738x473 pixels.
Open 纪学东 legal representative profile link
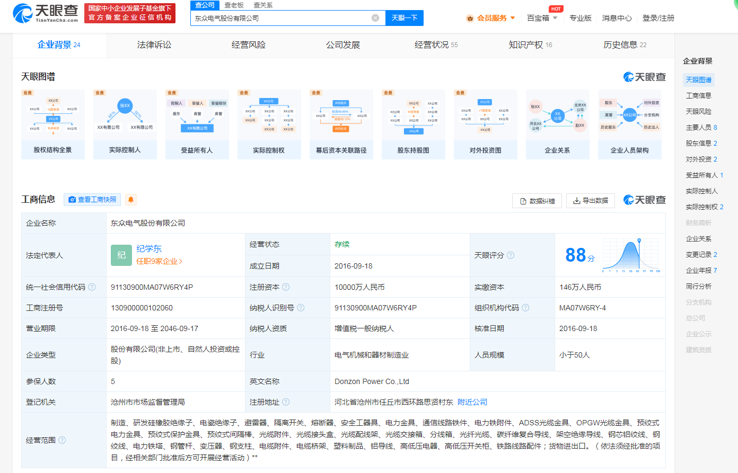149,249
